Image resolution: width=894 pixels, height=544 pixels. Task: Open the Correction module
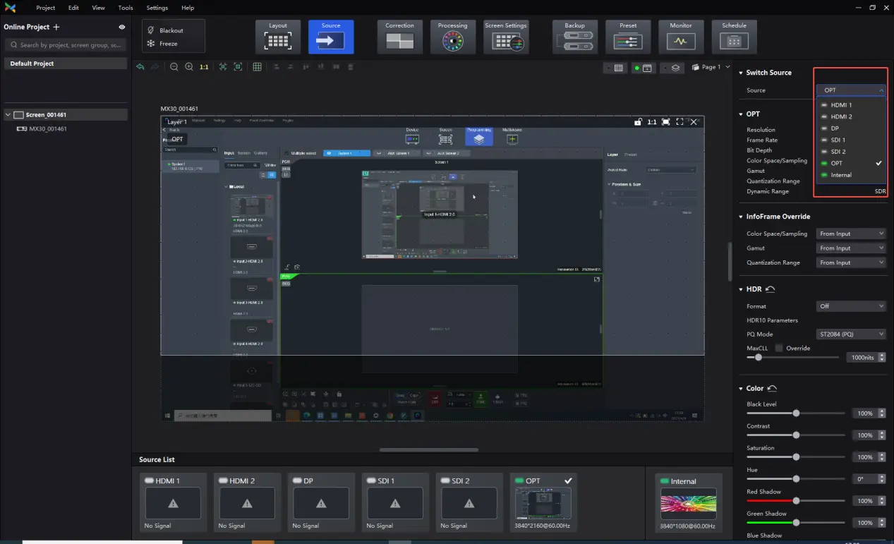399,37
